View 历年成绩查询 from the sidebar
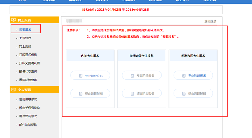 (28, 80)
